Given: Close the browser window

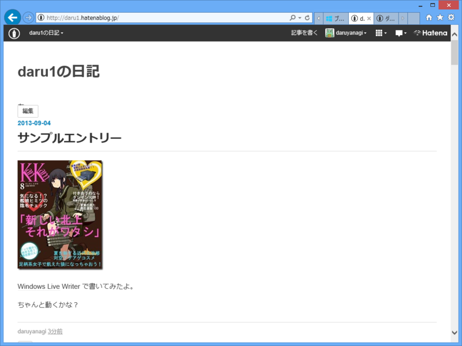Looking at the screenshot, I should (449, 5).
